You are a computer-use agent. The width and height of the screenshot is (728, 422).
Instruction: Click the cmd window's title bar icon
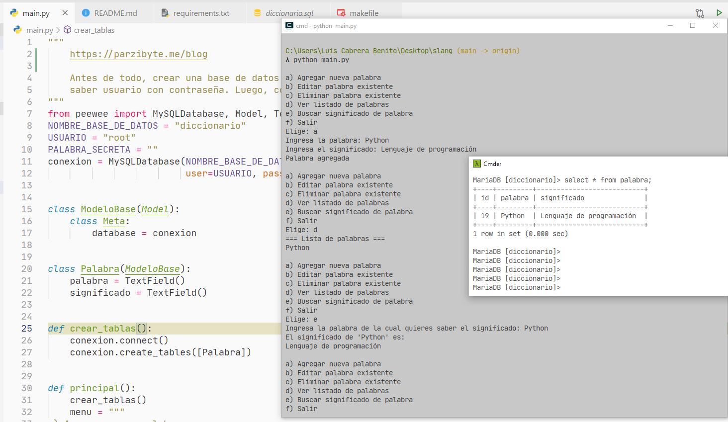[x=289, y=26]
